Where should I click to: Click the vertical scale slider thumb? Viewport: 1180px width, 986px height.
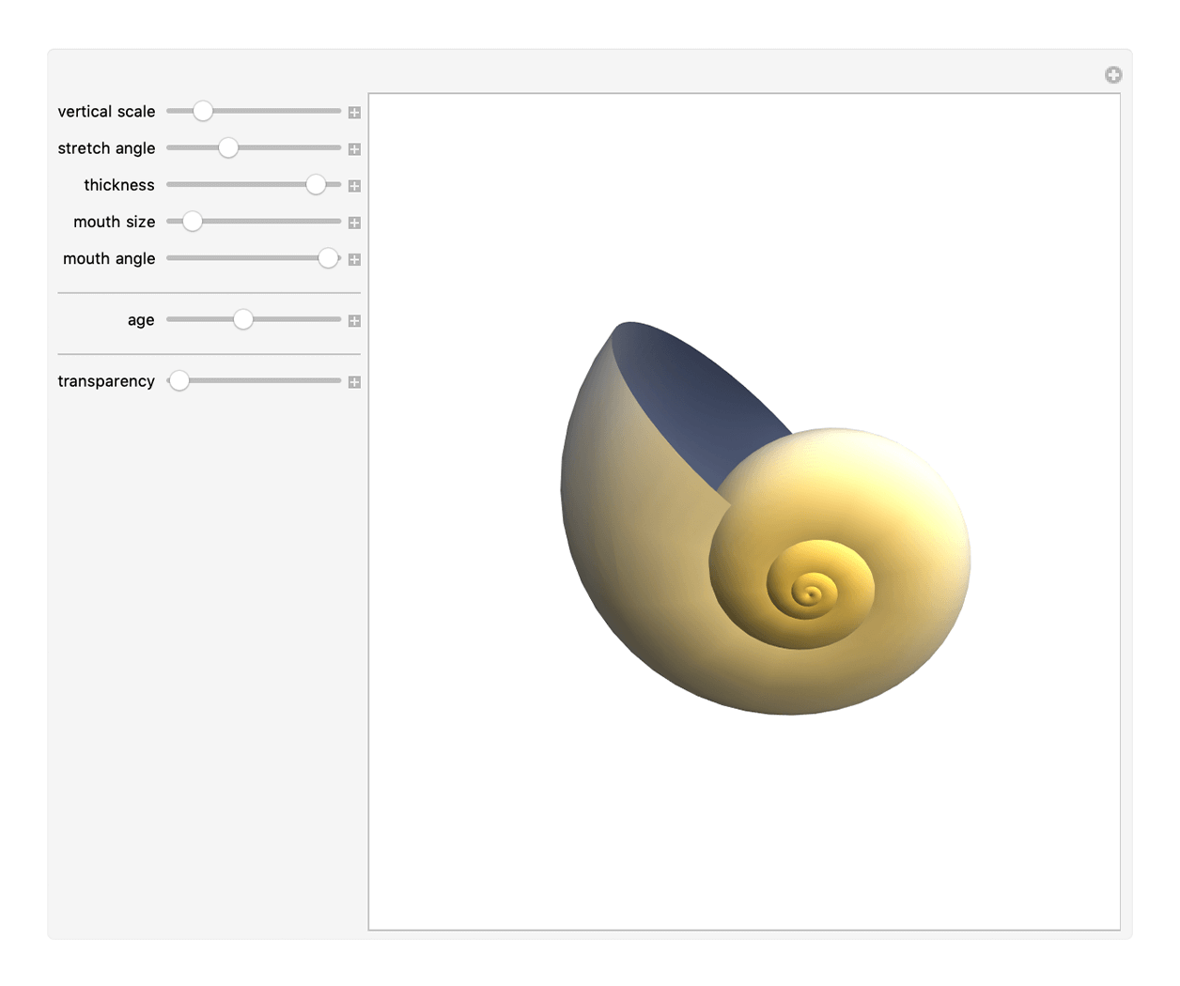203,111
